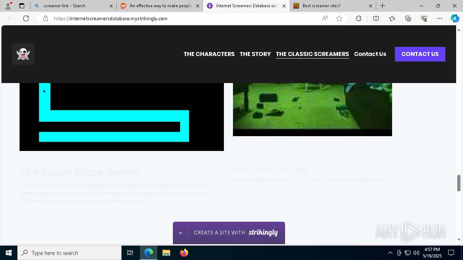This screenshot has height=260, width=463.
Task: Open the Collections icon
Action: pos(408,18)
